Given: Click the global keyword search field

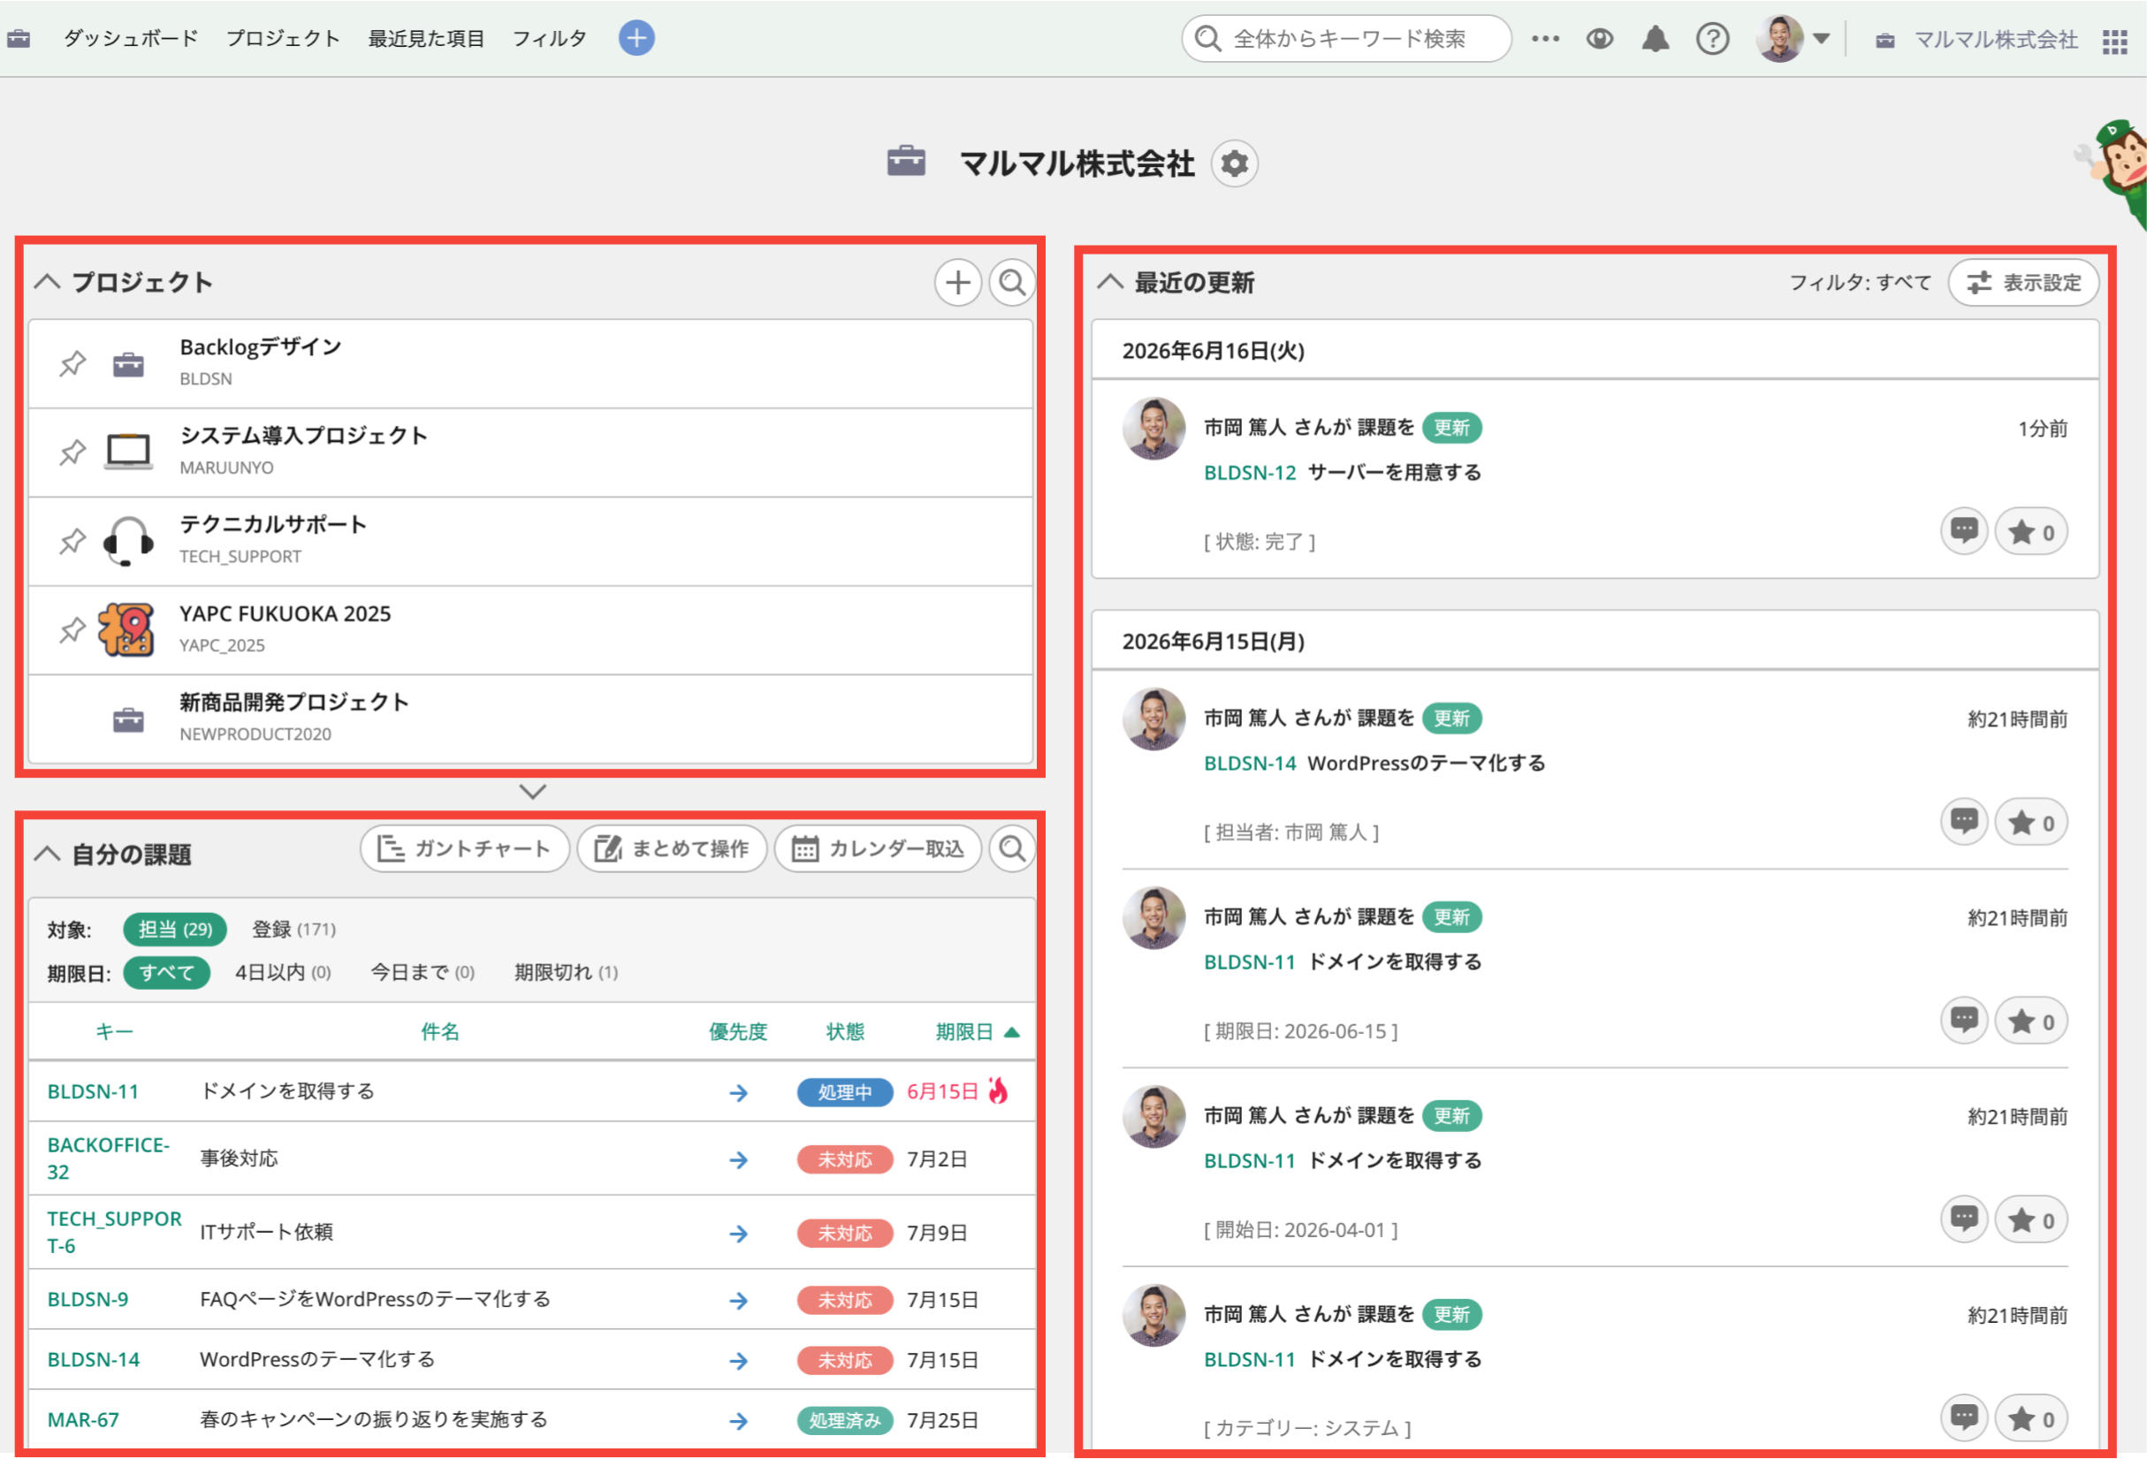Looking at the screenshot, I should [x=1346, y=39].
